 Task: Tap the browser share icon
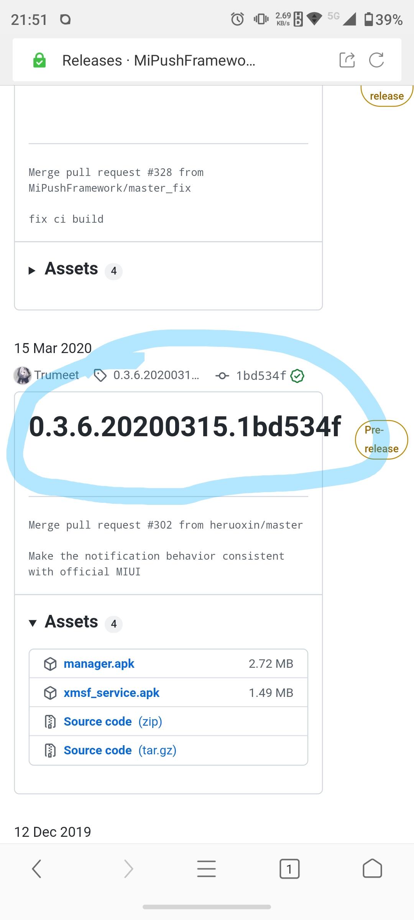pos(347,60)
